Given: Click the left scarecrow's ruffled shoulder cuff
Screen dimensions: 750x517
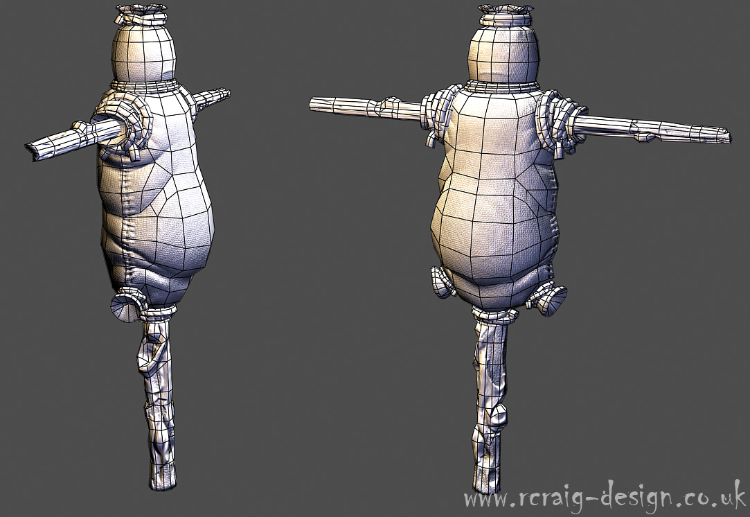Looking at the screenshot, I should pyautogui.click(x=129, y=119).
